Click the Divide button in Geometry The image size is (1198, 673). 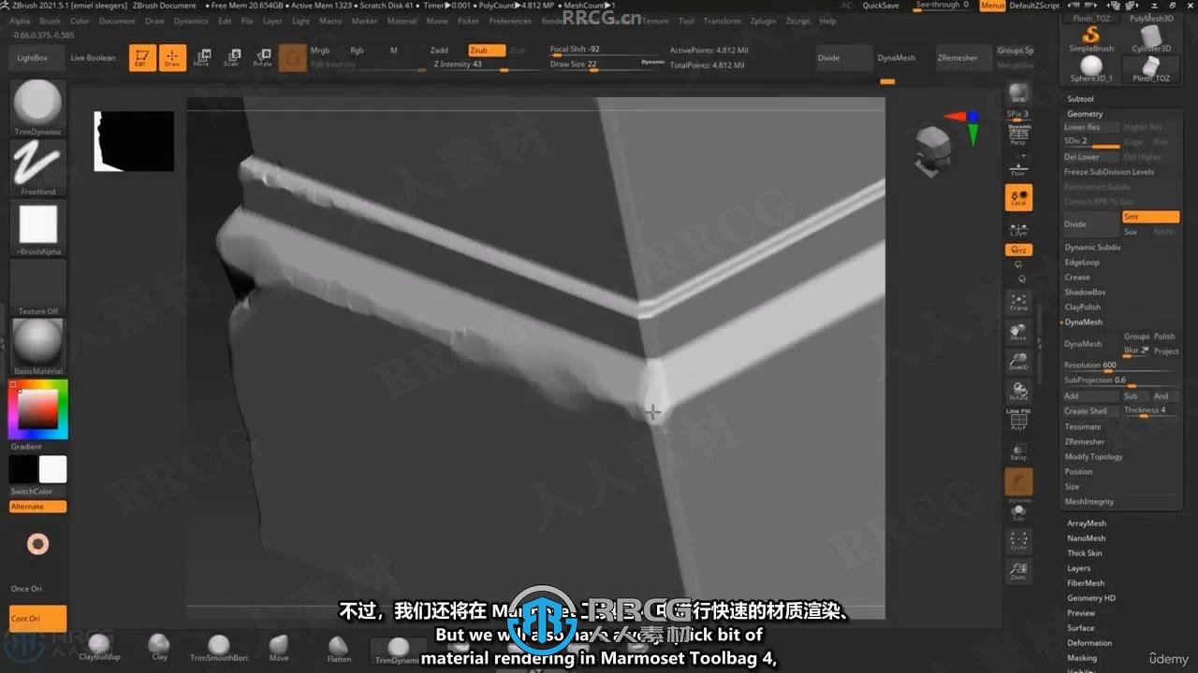click(x=1090, y=224)
